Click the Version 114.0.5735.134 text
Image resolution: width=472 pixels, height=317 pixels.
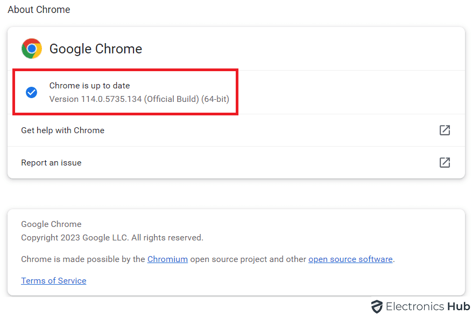[96, 99]
